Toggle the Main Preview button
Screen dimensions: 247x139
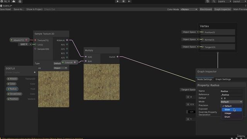(x=240, y=9)
